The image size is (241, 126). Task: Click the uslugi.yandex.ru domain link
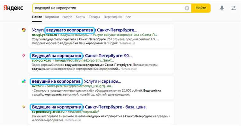pyautogui.click(x=44, y=35)
